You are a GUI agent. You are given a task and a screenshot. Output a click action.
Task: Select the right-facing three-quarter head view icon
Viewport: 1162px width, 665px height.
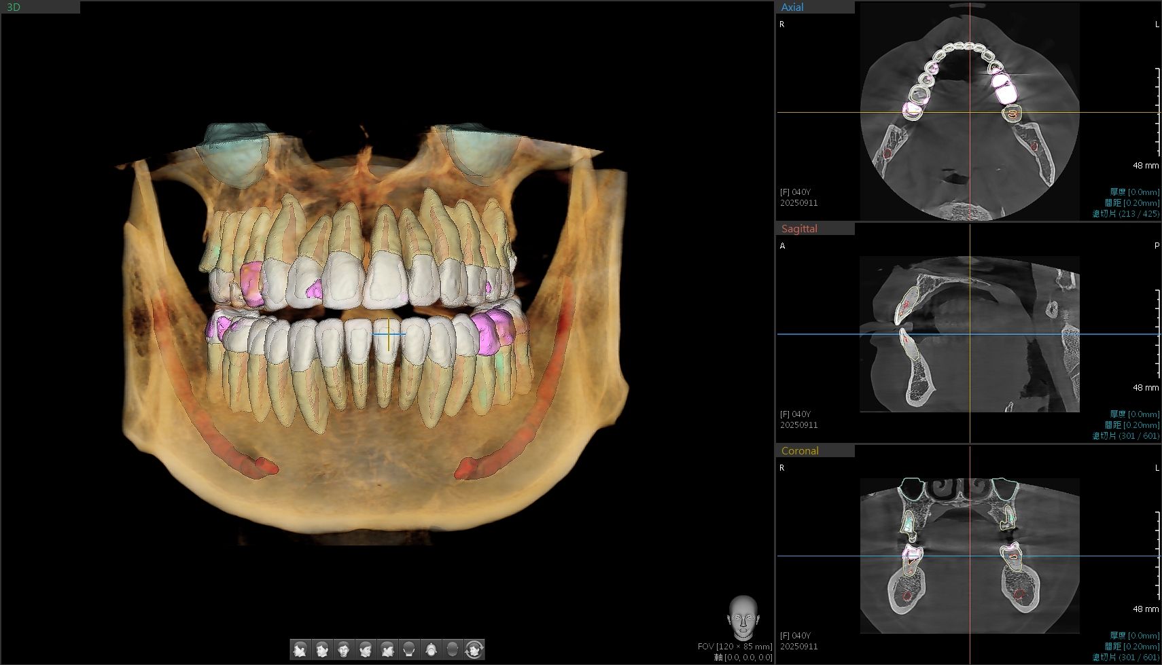click(366, 649)
